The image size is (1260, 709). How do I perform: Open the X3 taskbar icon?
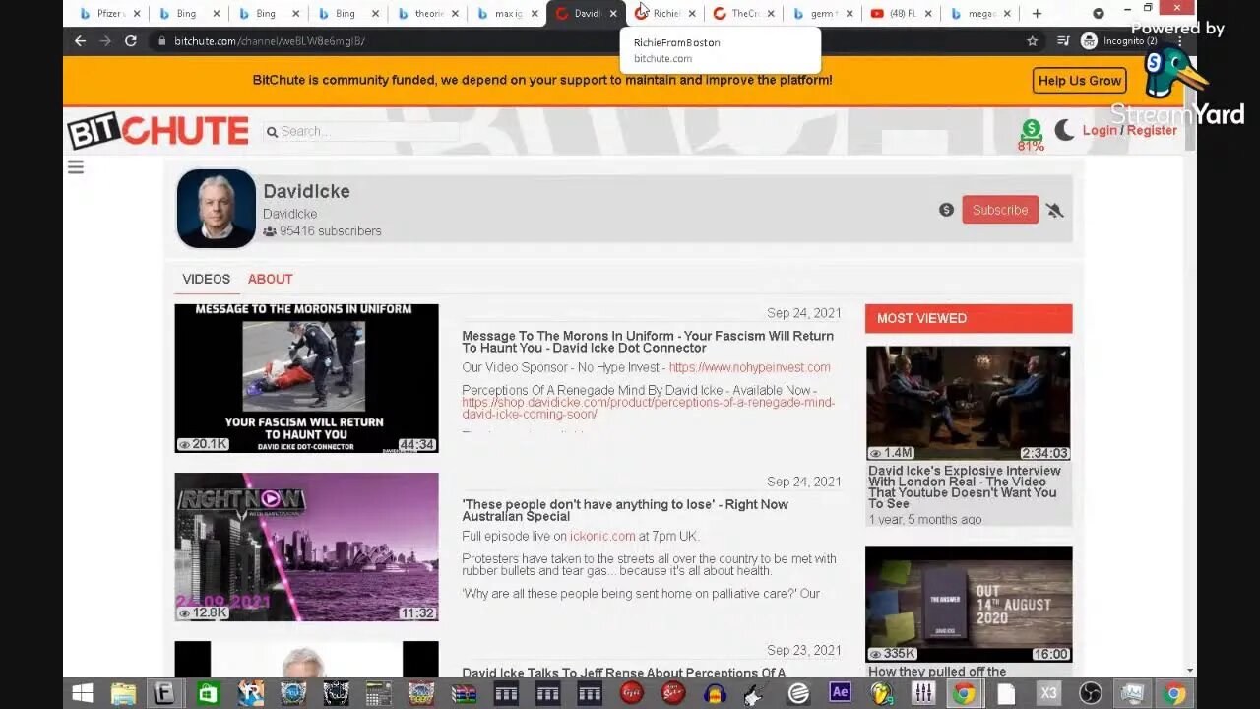[x=1048, y=693]
